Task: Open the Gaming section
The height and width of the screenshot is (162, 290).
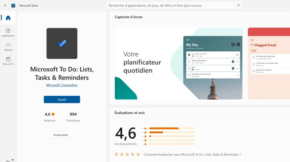Action: (x=8, y=47)
